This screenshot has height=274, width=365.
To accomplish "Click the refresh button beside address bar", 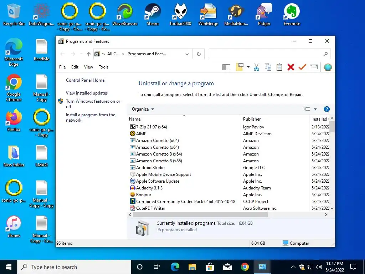I will 199,54.
